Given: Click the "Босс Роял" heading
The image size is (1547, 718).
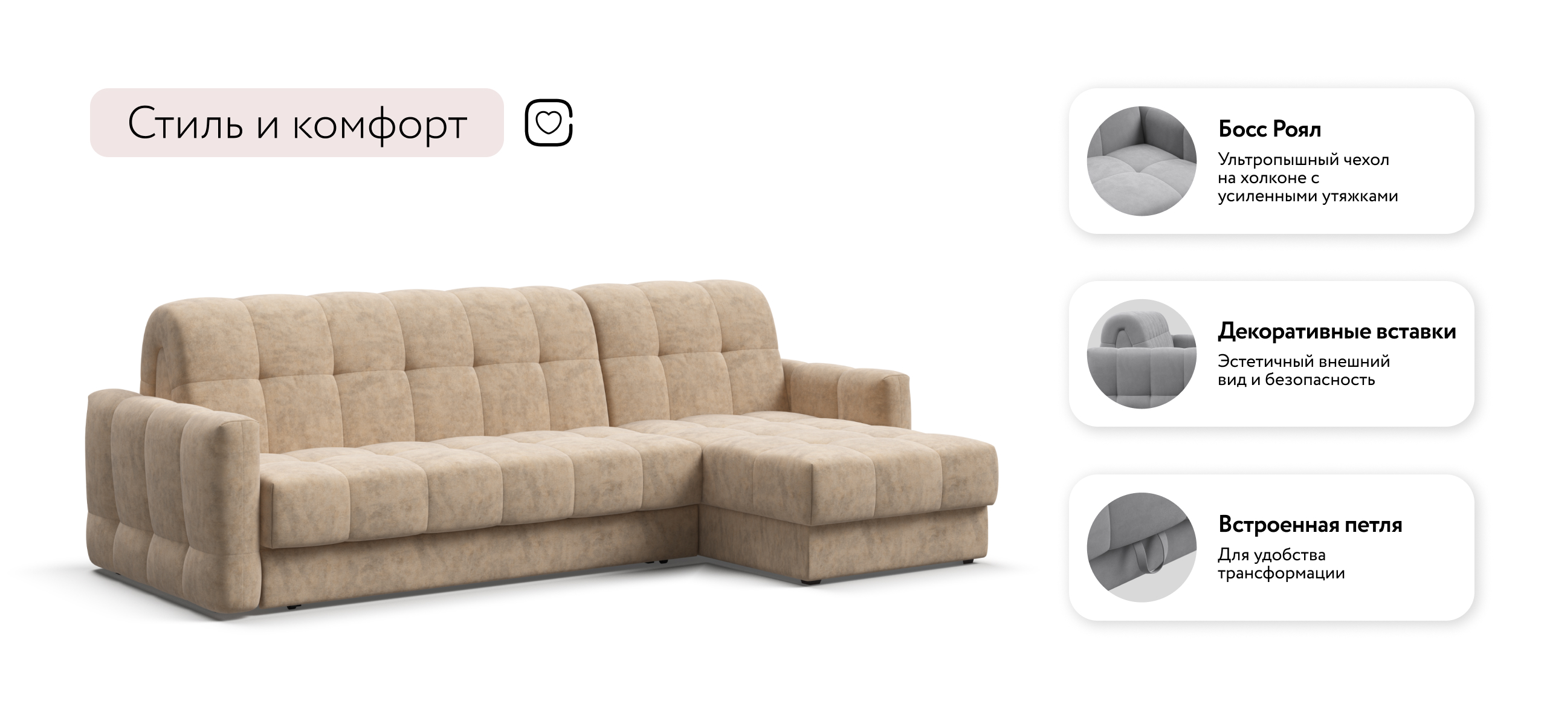Looking at the screenshot, I should coord(1270,129).
